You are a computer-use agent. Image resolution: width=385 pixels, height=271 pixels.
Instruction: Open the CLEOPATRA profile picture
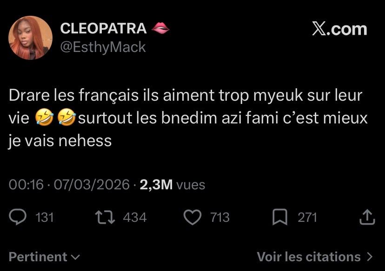(31, 38)
